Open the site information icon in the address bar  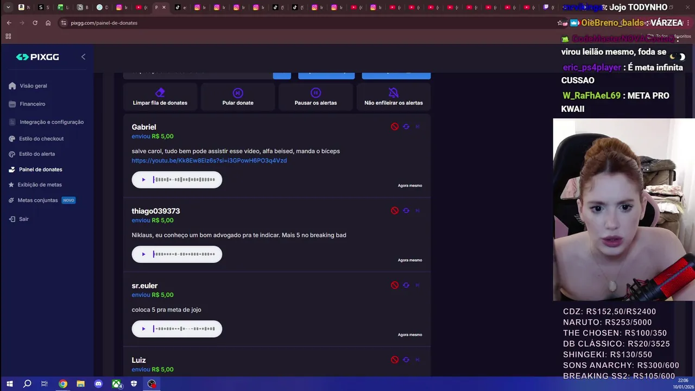click(64, 23)
